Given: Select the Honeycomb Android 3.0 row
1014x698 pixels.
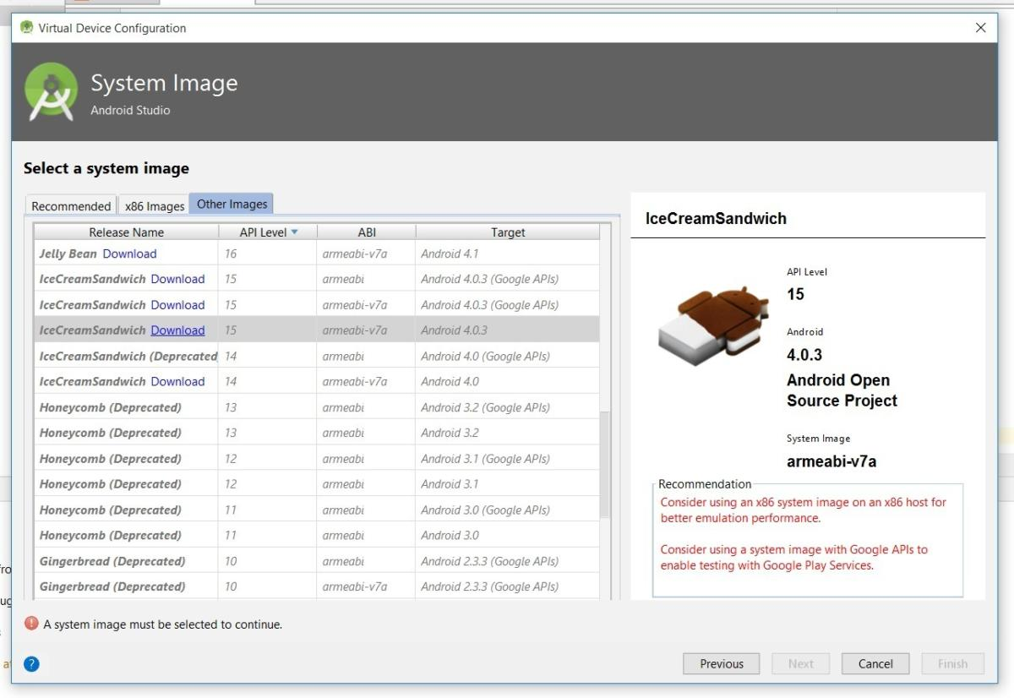Looking at the screenshot, I should pos(317,535).
